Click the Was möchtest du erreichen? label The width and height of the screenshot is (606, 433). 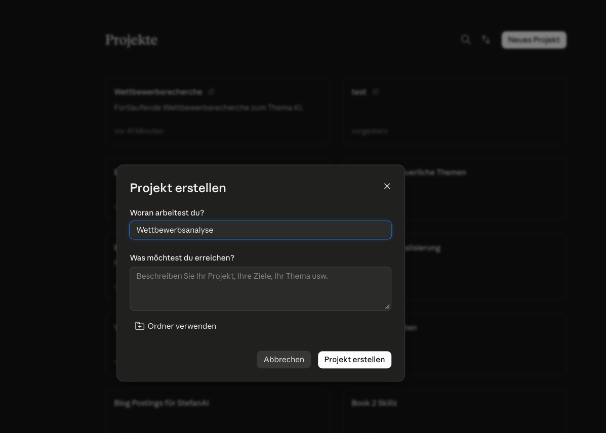182,257
